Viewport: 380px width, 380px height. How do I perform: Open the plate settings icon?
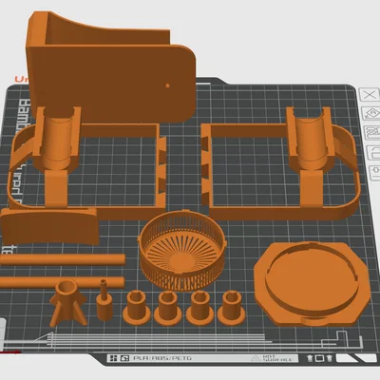[x=376, y=172]
